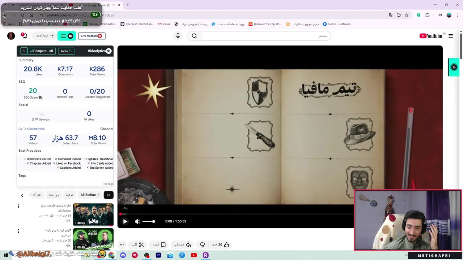Open the browser extensions puzzle icon
Viewport: 463px width, 260px height.
pos(427,15)
